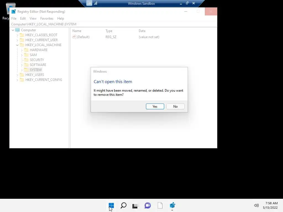Click the SECURITY folder icon
The width and height of the screenshot is (283, 212).
[26, 60]
